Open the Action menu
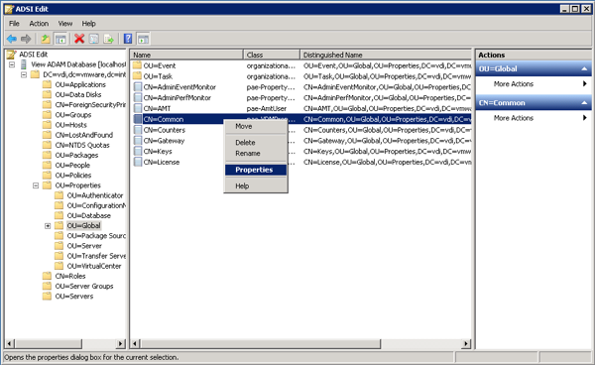Viewport: 595px width, 365px height. 39,24
